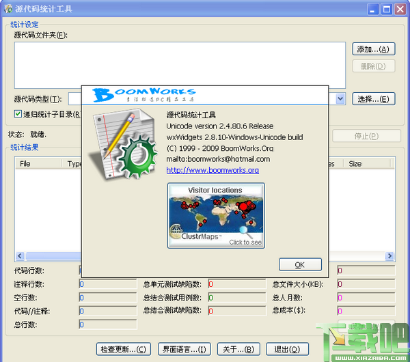
Task: Click the 源代码统计工具 heading in About dialog
Action: pyautogui.click(x=191, y=115)
